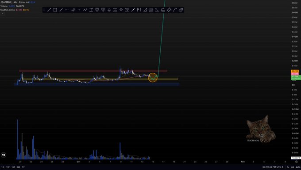
Task: Select the Parallel Channel tool
Action: [x=73, y=10]
